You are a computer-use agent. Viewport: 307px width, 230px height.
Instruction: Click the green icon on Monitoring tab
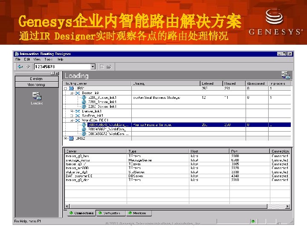tap(130, 213)
